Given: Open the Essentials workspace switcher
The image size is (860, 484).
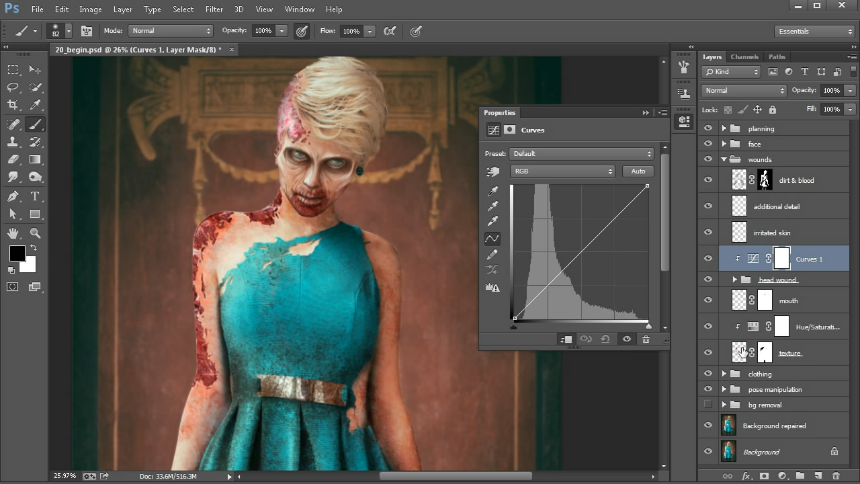Looking at the screenshot, I should [814, 32].
